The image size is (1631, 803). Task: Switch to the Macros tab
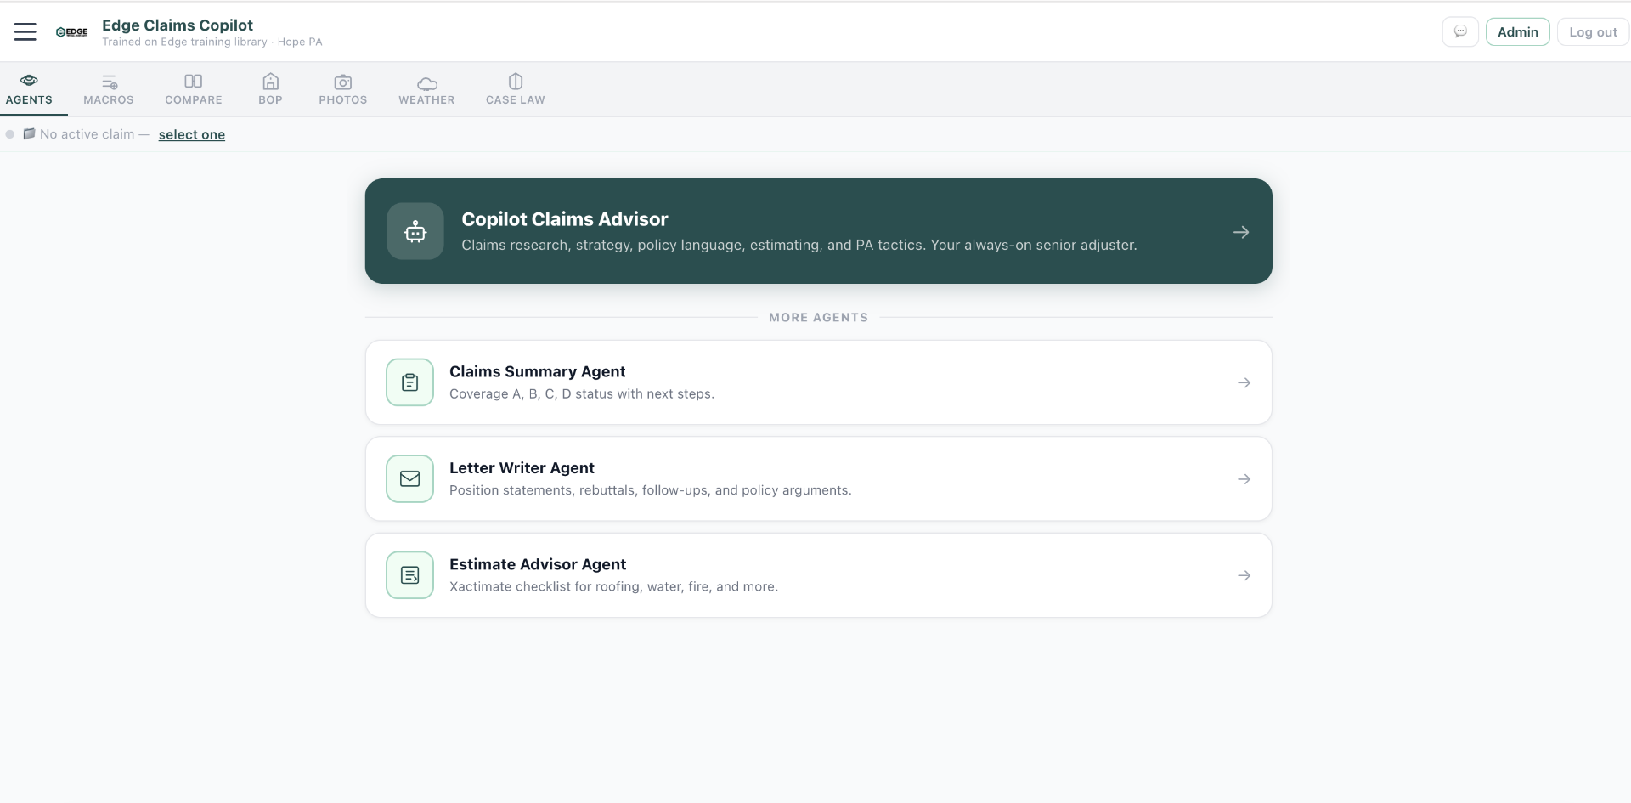pyautogui.click(x=108, y=89)
